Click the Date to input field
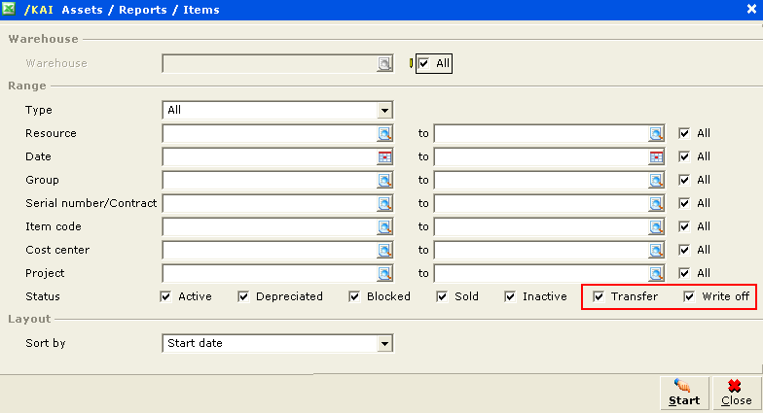 tap(541, 157)
